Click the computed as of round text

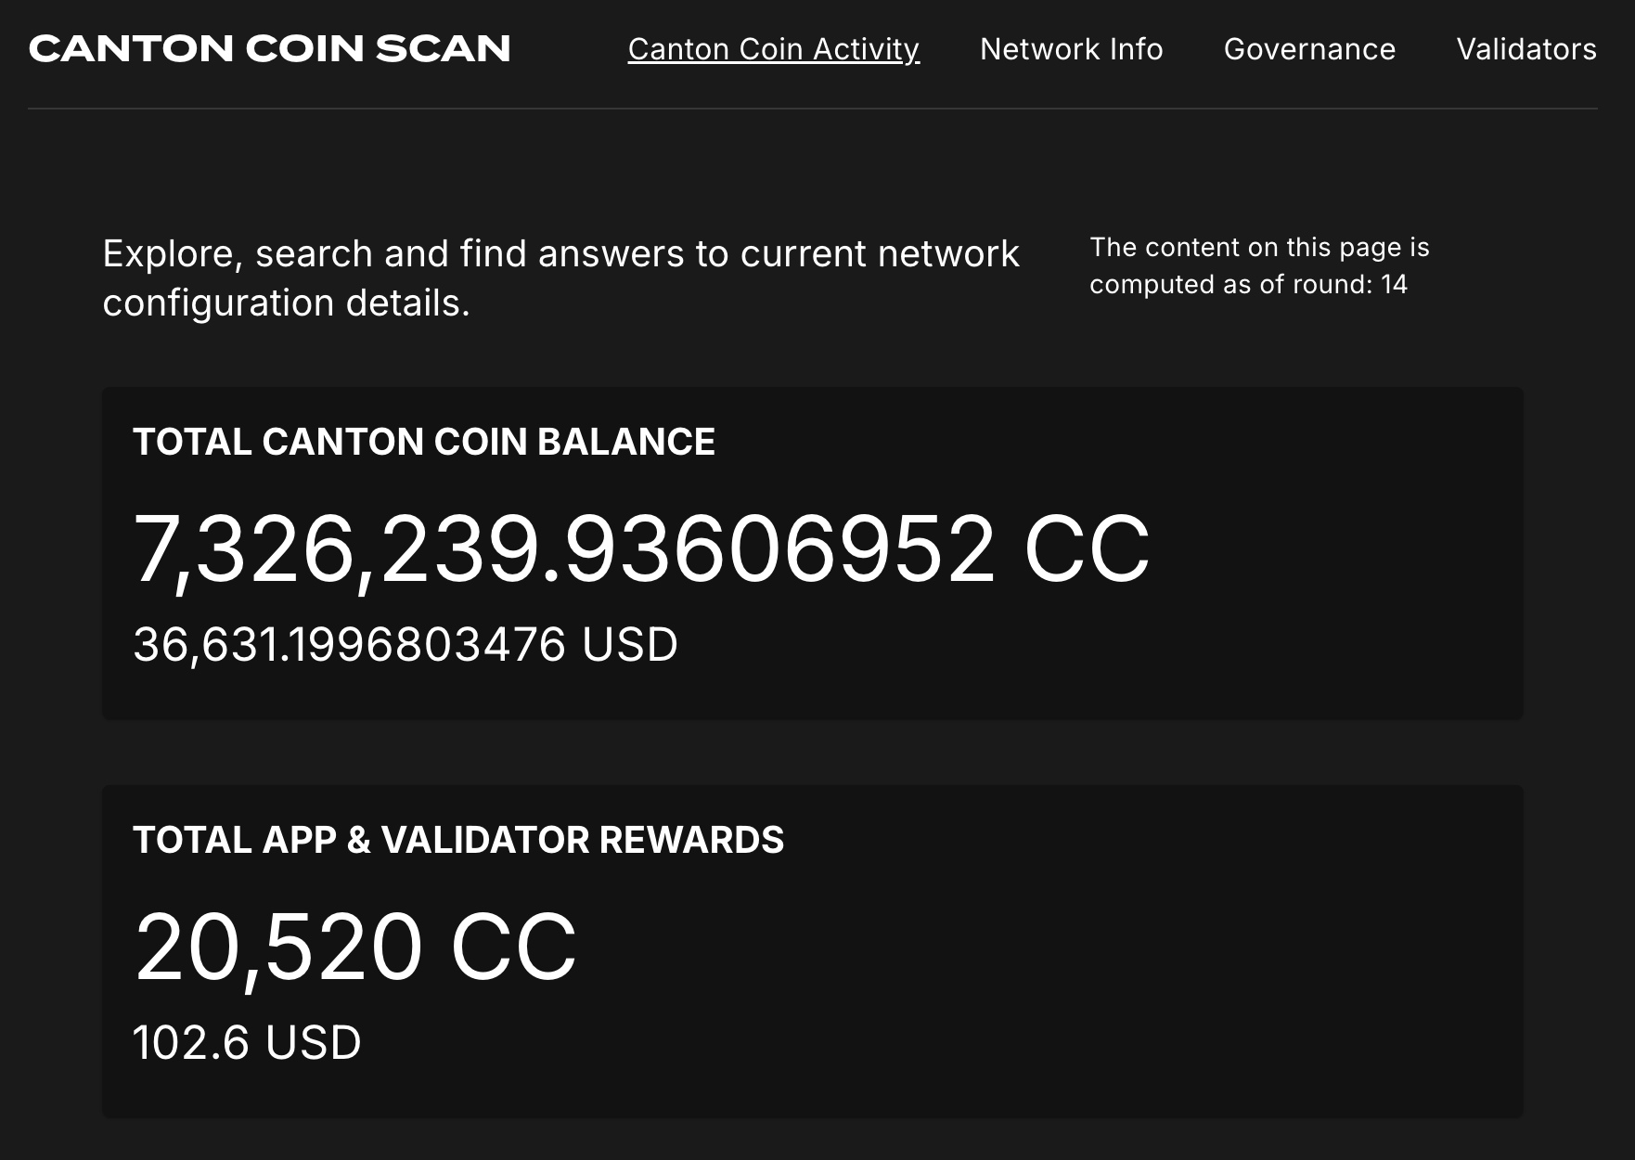tap(1248, 286)
